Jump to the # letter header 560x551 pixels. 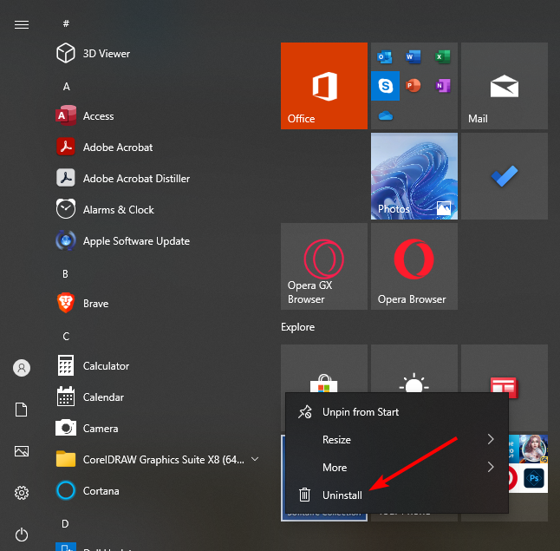tap(66, 23)
